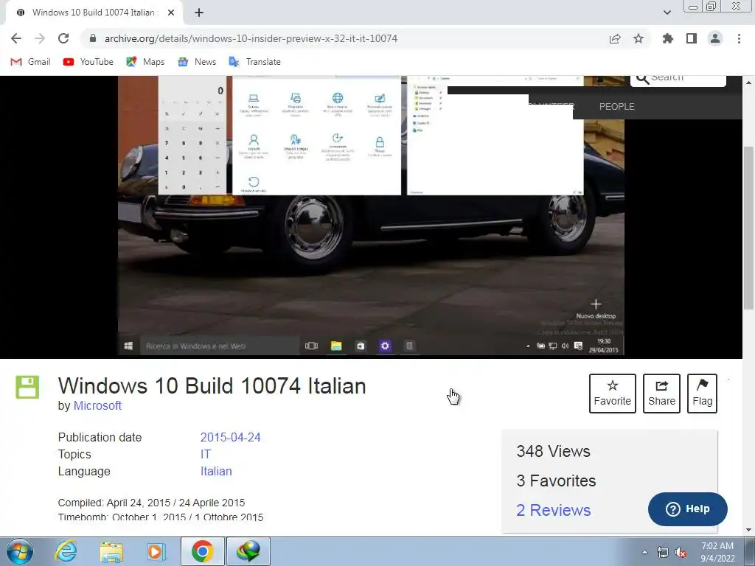Viewport: 755px width, 566px height.
Task: Expand the tab search chevron
Action: point(667,13)
